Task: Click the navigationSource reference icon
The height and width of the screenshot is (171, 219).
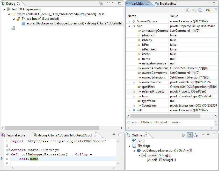Action: 139,63
